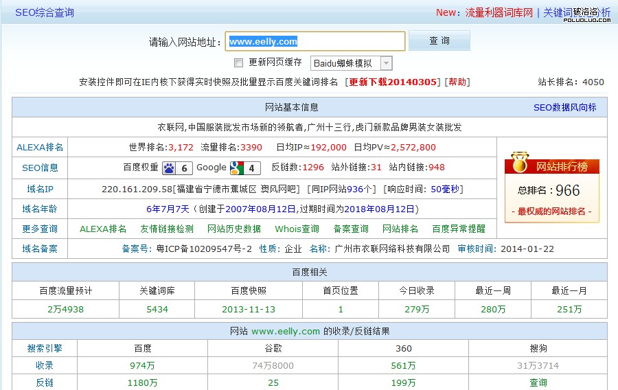Open the SEO数据风向标 link

click(x=564, y=108)
